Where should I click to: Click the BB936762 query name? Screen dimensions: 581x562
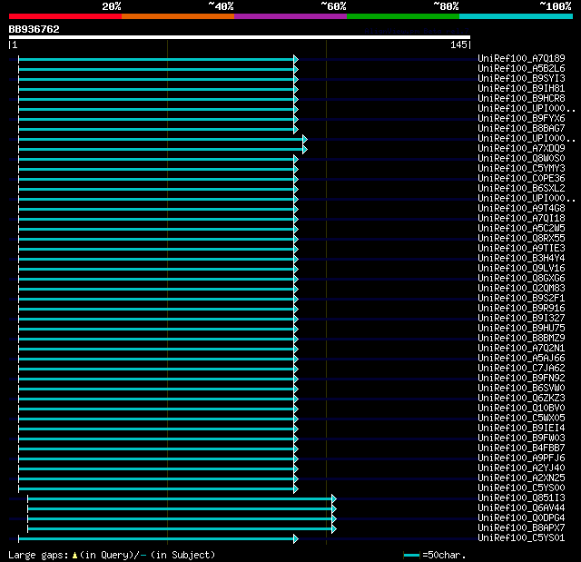[x=34, y=29]
